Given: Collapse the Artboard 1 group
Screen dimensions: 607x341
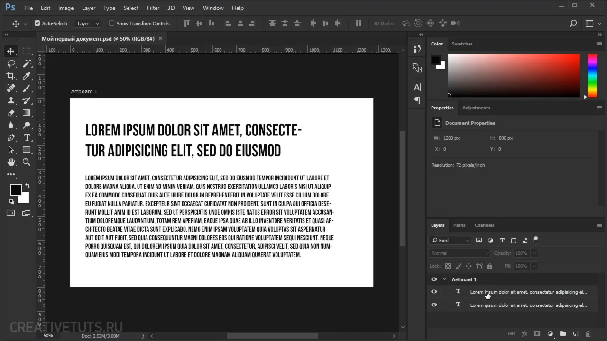Looking at the screenshot, I should tap(444, 279).
